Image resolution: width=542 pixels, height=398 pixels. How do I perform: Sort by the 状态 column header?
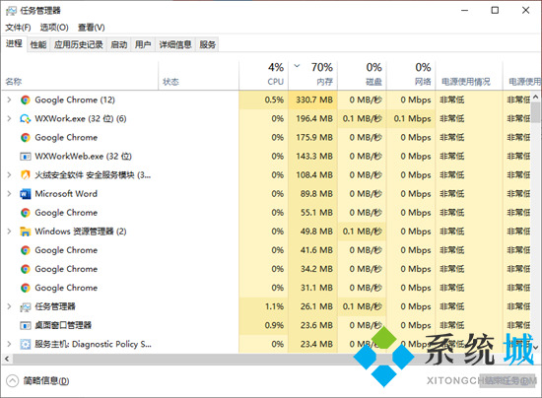tap(199, 74)
